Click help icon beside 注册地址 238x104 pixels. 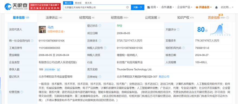(x=100, y=77)
